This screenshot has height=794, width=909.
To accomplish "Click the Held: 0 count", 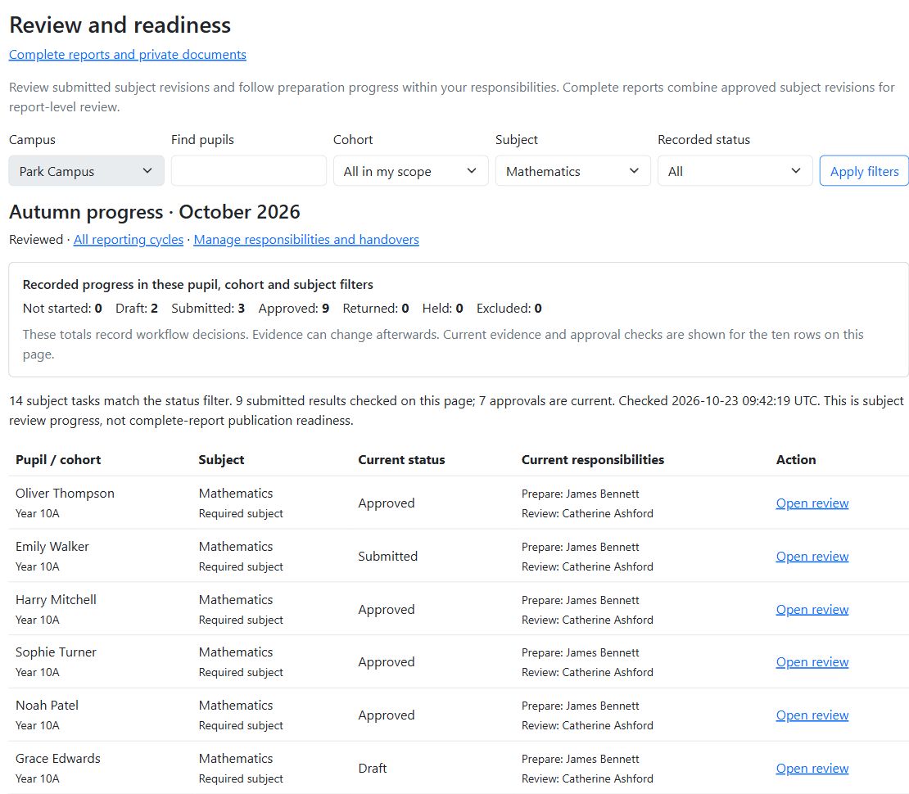I will coord(443,309).
